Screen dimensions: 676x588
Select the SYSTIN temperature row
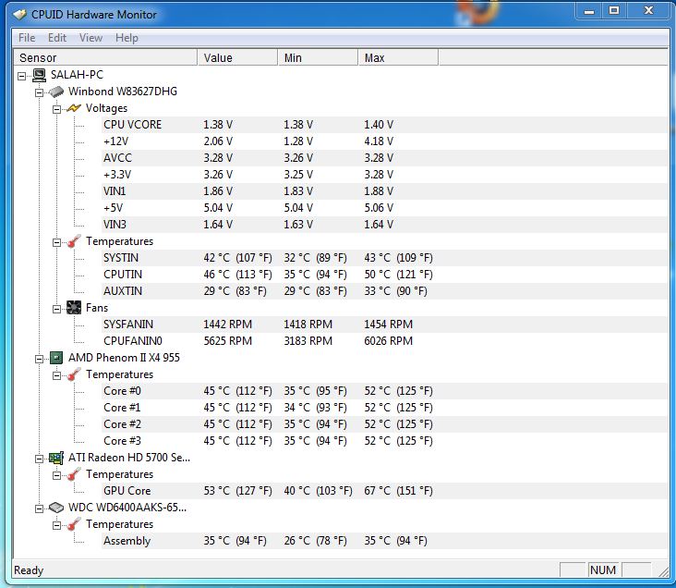coord(384,258)
